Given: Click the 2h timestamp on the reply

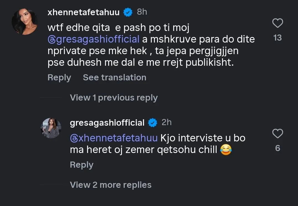Looking at the screenshot, I should tap(166, 122).
